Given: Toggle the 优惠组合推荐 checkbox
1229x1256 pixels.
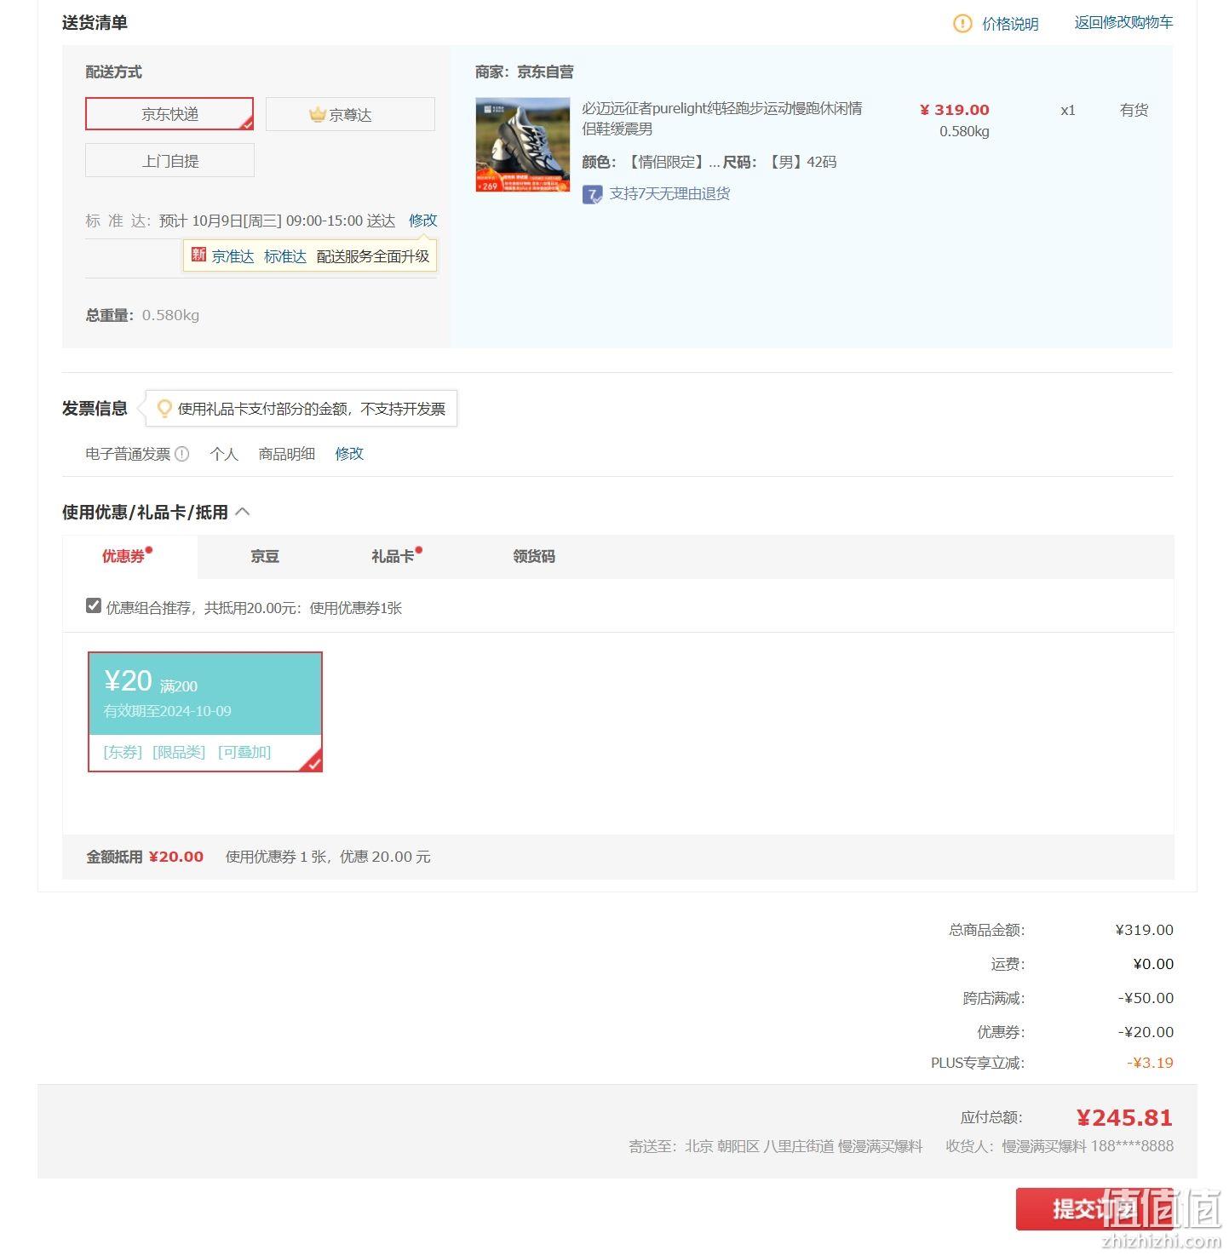Looking at the screenshot, I should coord(94,606).
